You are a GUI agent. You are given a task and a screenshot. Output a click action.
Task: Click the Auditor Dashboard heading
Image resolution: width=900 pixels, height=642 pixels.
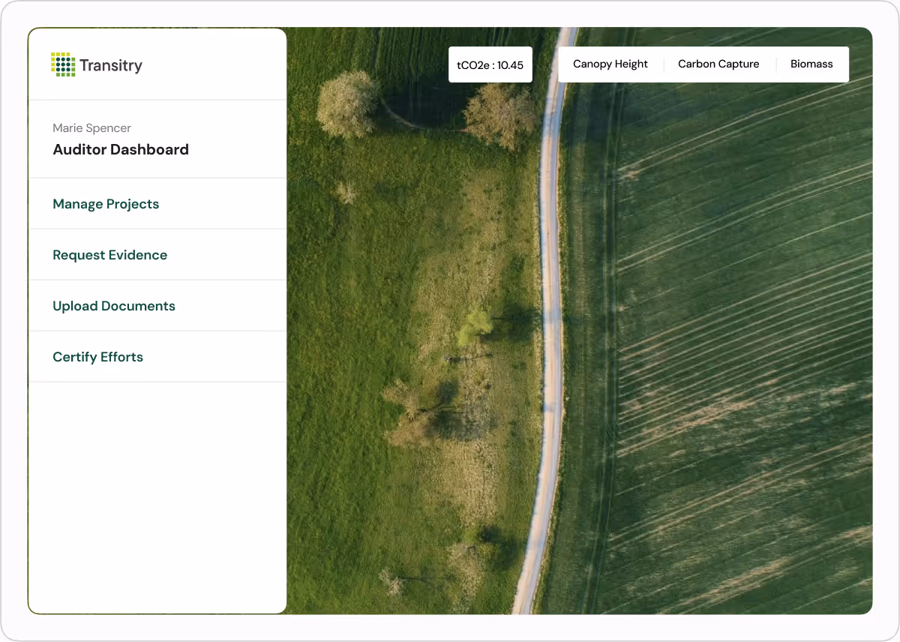tap(121, 149)
